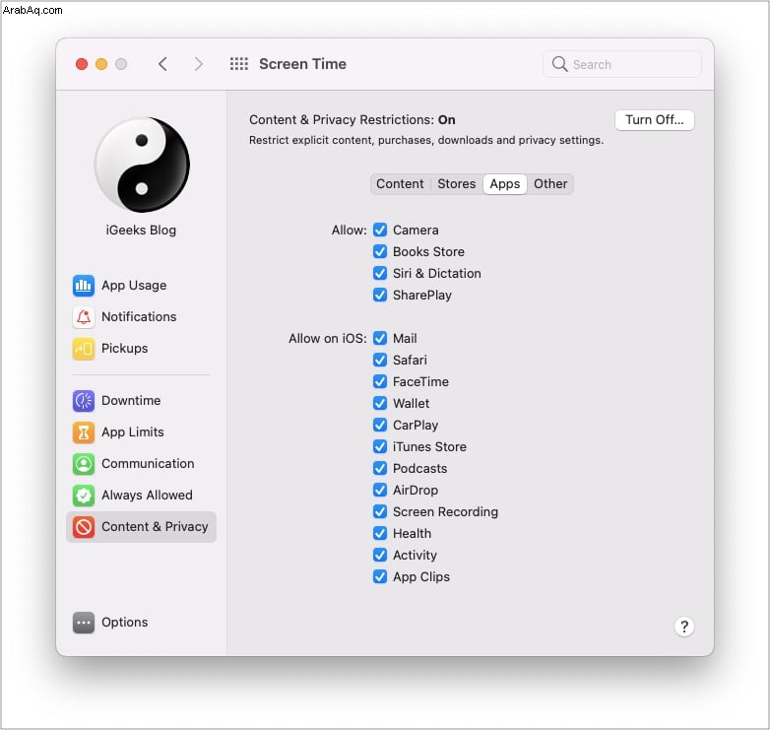Viewport: 770px width, 730px height.
Task: Uncheck Screen Recording checkbox
Action: click(380, 511)
